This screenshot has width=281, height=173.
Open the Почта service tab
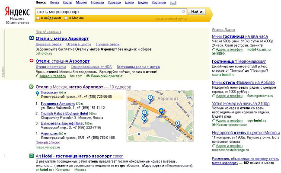point(54,3)
